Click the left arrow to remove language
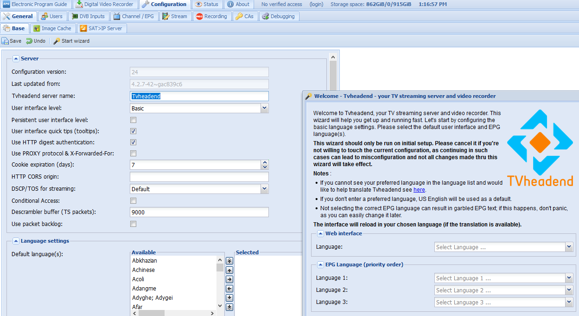The height and width of the screenshot is (316, 579). click(229, 289)
